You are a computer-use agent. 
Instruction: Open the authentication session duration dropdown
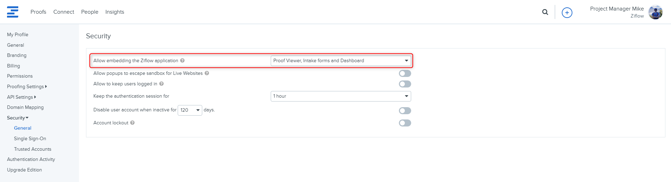341,96
